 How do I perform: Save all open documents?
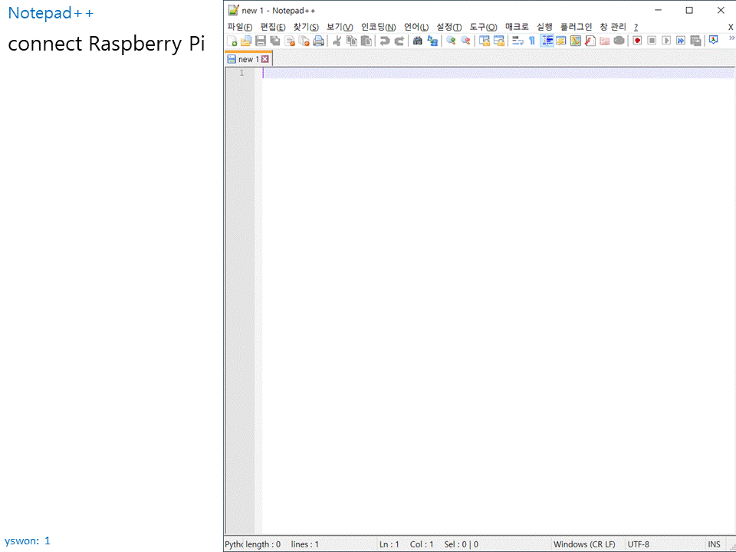[x=275, y=41]
